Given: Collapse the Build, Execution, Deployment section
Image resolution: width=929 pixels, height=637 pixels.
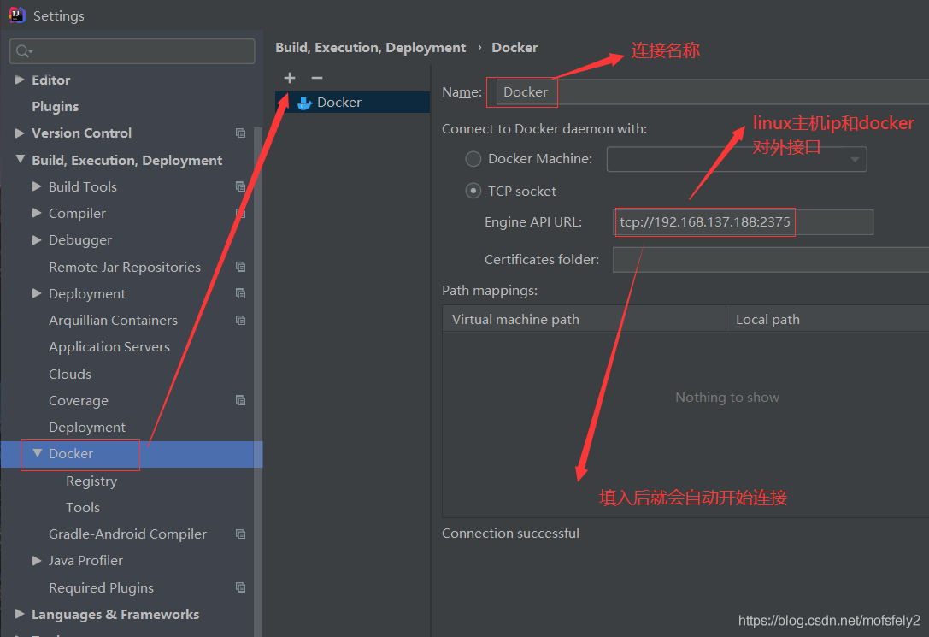Looking at the screenshot, I should pos(21,159).
